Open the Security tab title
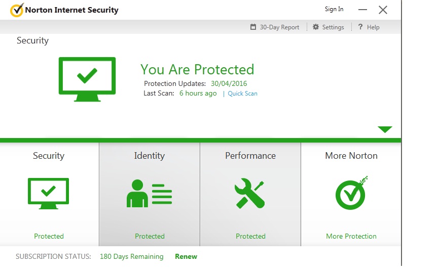438x273 pixels. pyautogui.click(x=49, y=155)
